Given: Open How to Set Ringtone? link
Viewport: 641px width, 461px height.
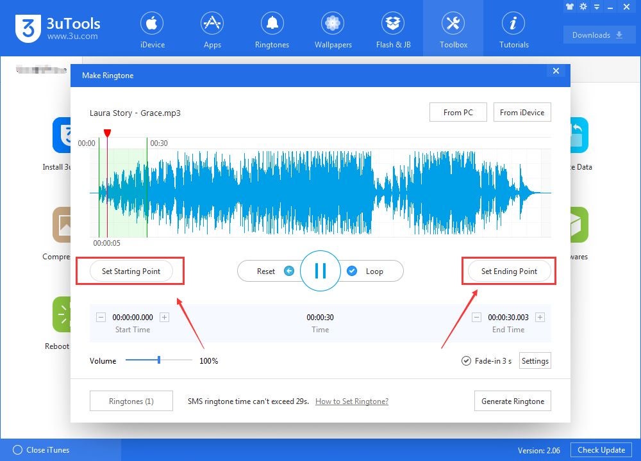Looking at the screenshot, I should 351,401.
